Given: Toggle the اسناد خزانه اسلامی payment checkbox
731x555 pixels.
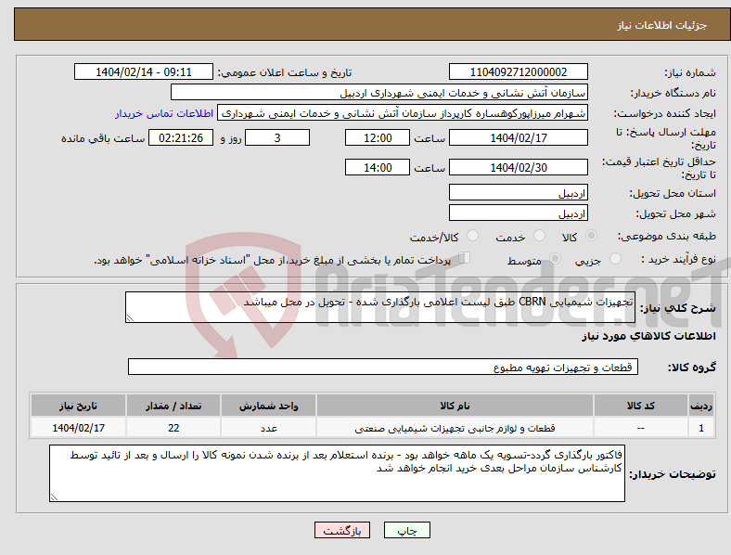Looking at the screenshot, I should point(464,257).
